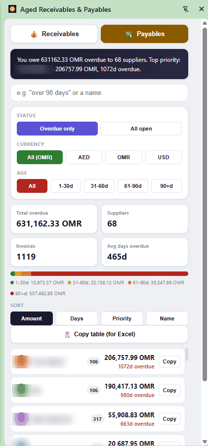208x446 pixels.
Task: Click the 61-90d: 35,547.89 OMR legend
Action: pyautogui.click(x=156, y=283)
